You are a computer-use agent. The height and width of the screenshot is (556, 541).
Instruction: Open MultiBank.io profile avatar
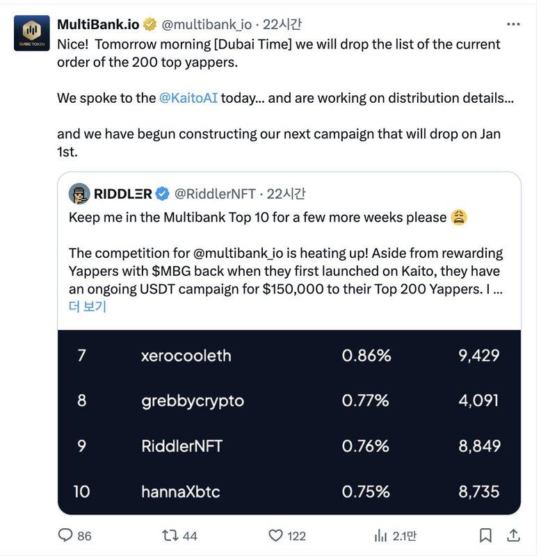pyautogui.click(x=31, y=33)
